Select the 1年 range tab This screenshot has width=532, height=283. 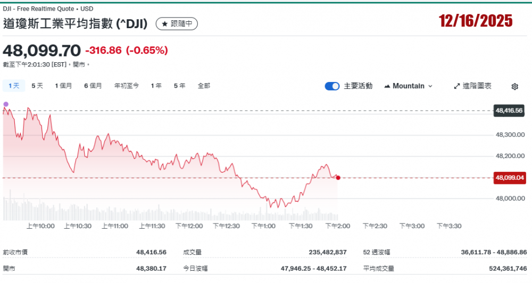point(156,86)
